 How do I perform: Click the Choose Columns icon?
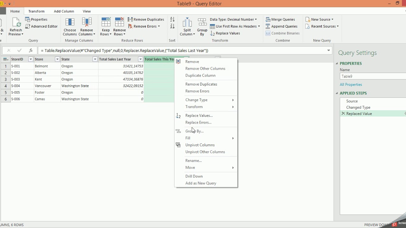[70, 22]
